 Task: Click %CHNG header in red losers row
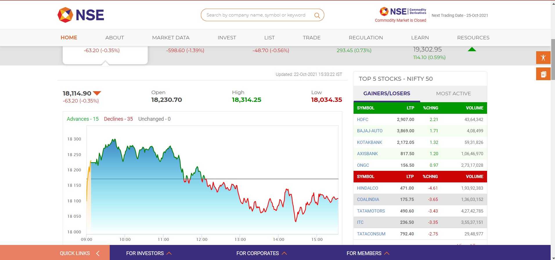click(430, 177)
